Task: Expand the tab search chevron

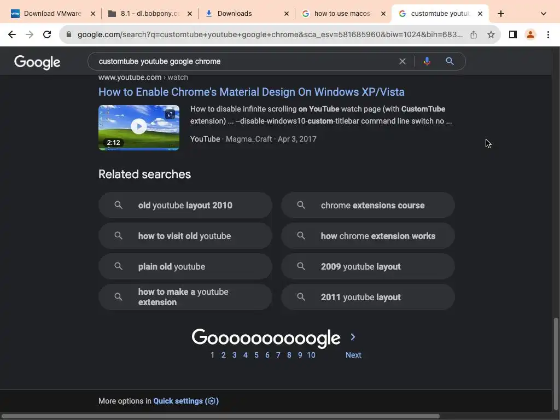Action: [544, 14]
